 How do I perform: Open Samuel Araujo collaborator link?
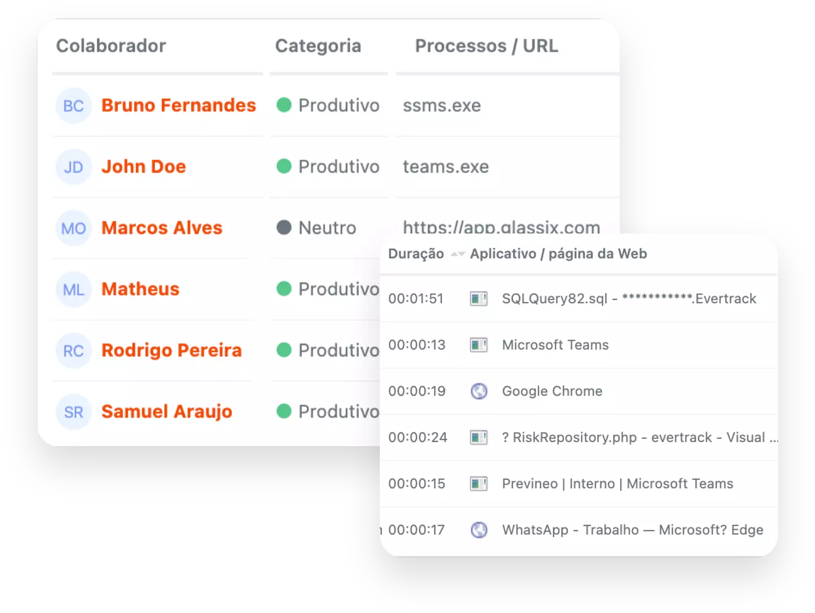167,412
